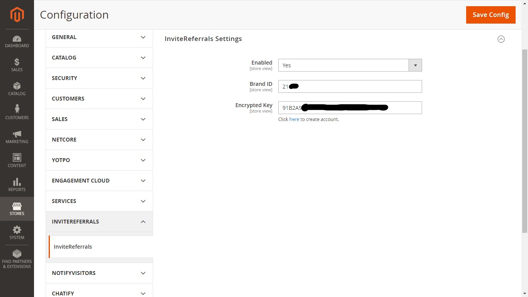Click the YOTPO section label
528x297 pixels.
[x=61, y=160]
